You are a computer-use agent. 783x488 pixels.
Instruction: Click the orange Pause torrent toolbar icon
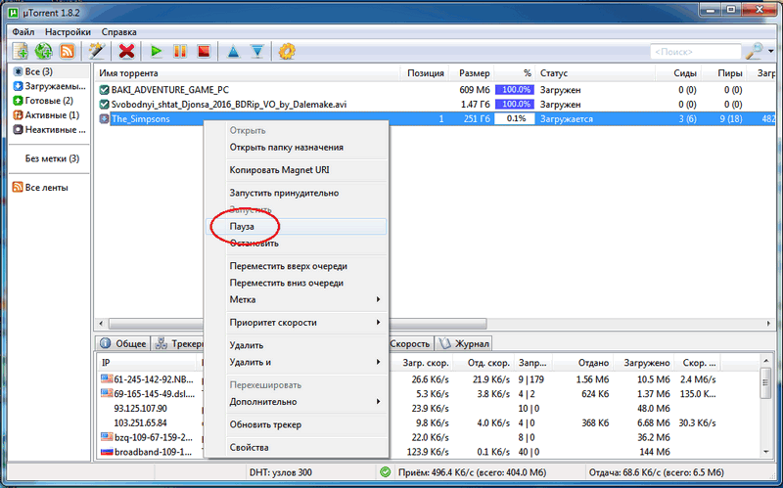[180, 51]
